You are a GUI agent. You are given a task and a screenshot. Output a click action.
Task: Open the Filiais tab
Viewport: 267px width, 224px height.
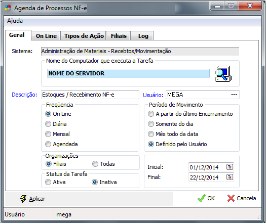pos(119,36)
